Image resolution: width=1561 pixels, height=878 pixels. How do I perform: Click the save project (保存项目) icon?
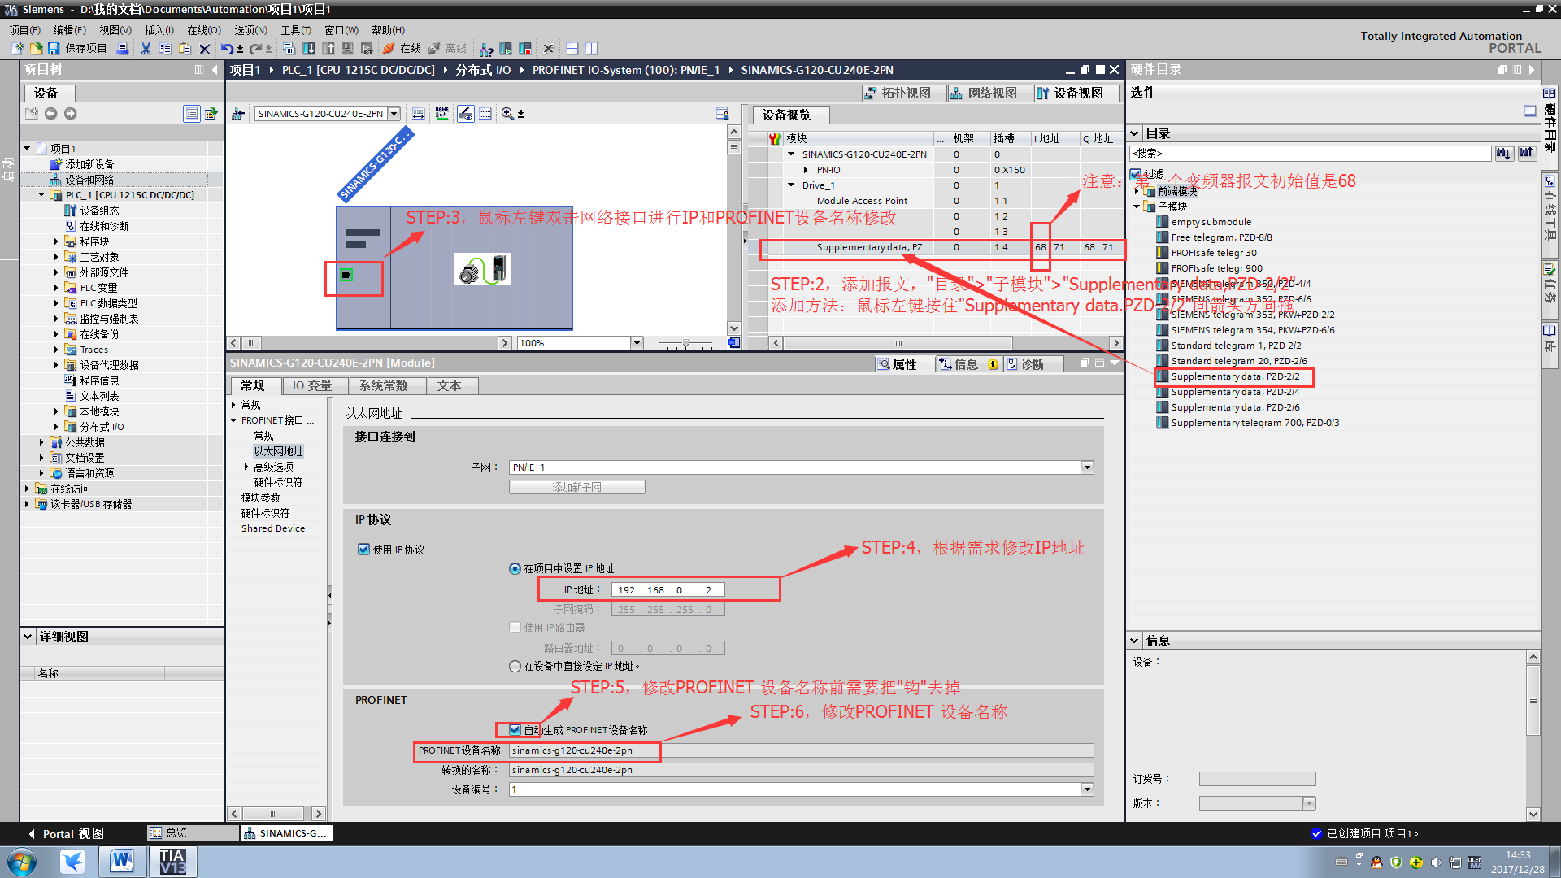[54, 49]
